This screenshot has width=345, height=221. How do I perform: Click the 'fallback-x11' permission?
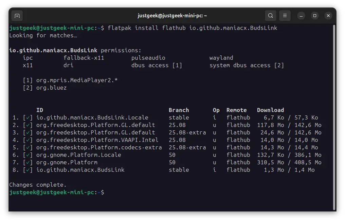[84, 58]
